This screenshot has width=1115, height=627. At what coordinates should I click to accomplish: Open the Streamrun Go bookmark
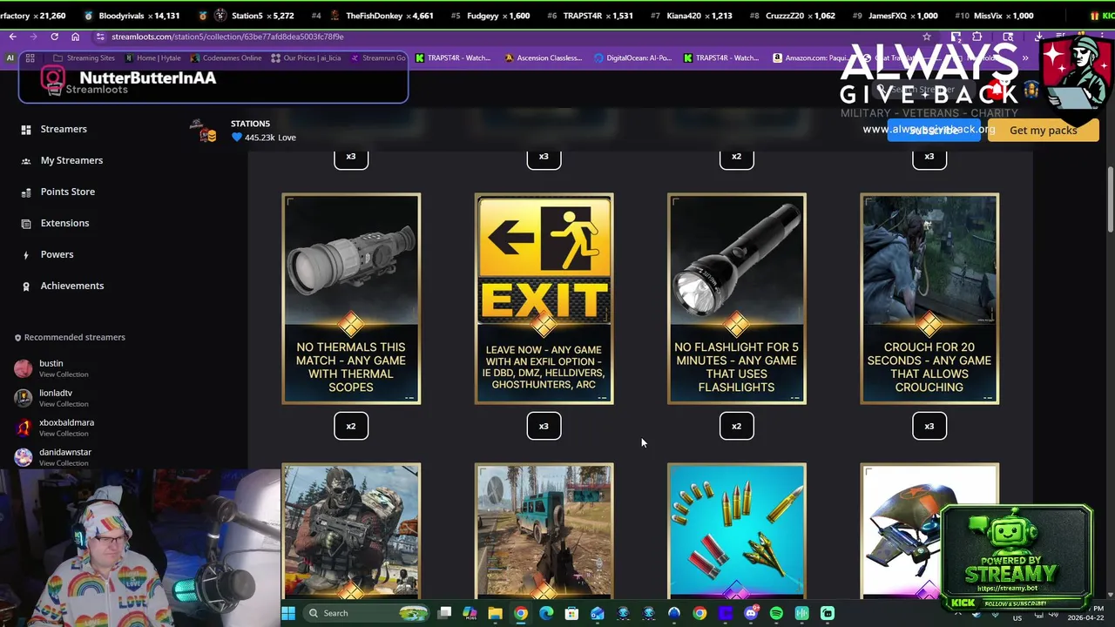point(378,58)
